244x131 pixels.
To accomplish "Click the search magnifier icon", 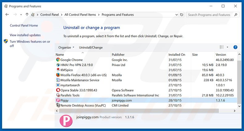I will pos(236,15).
